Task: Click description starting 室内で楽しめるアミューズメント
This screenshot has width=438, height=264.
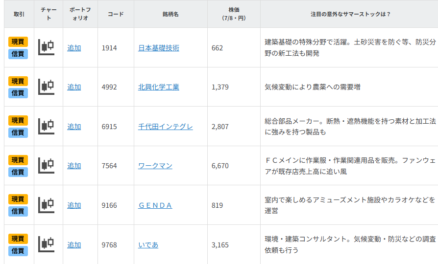Action: (x=350, y=205)
